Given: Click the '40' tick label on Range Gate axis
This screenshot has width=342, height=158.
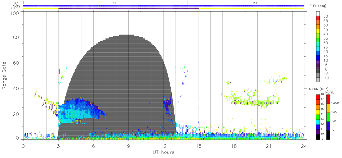Looking at the screenshot, I should pos(16,88).
